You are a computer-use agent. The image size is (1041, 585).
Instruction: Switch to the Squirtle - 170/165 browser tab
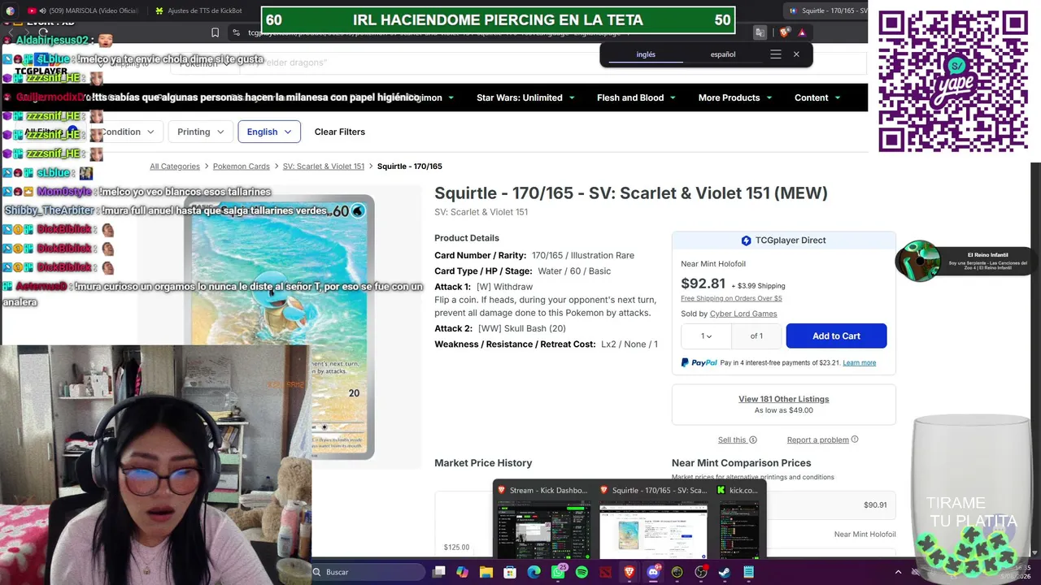826,11
